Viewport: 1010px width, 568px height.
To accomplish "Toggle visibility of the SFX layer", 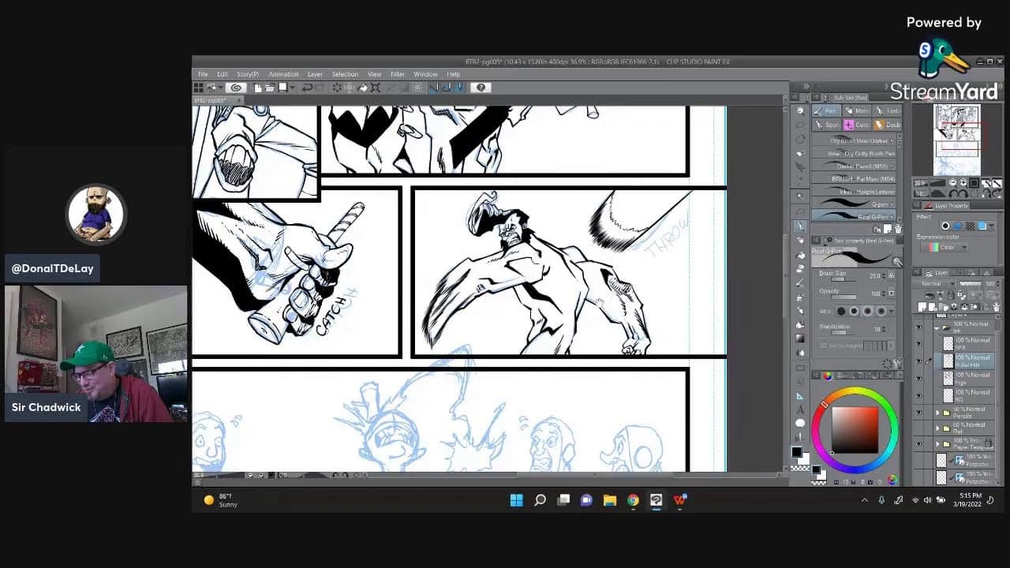I will point(918,344).
